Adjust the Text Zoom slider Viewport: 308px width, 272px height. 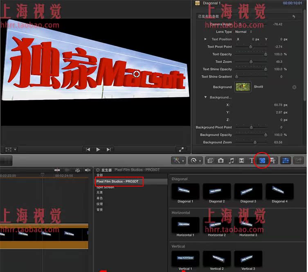(x=251, y=62)
